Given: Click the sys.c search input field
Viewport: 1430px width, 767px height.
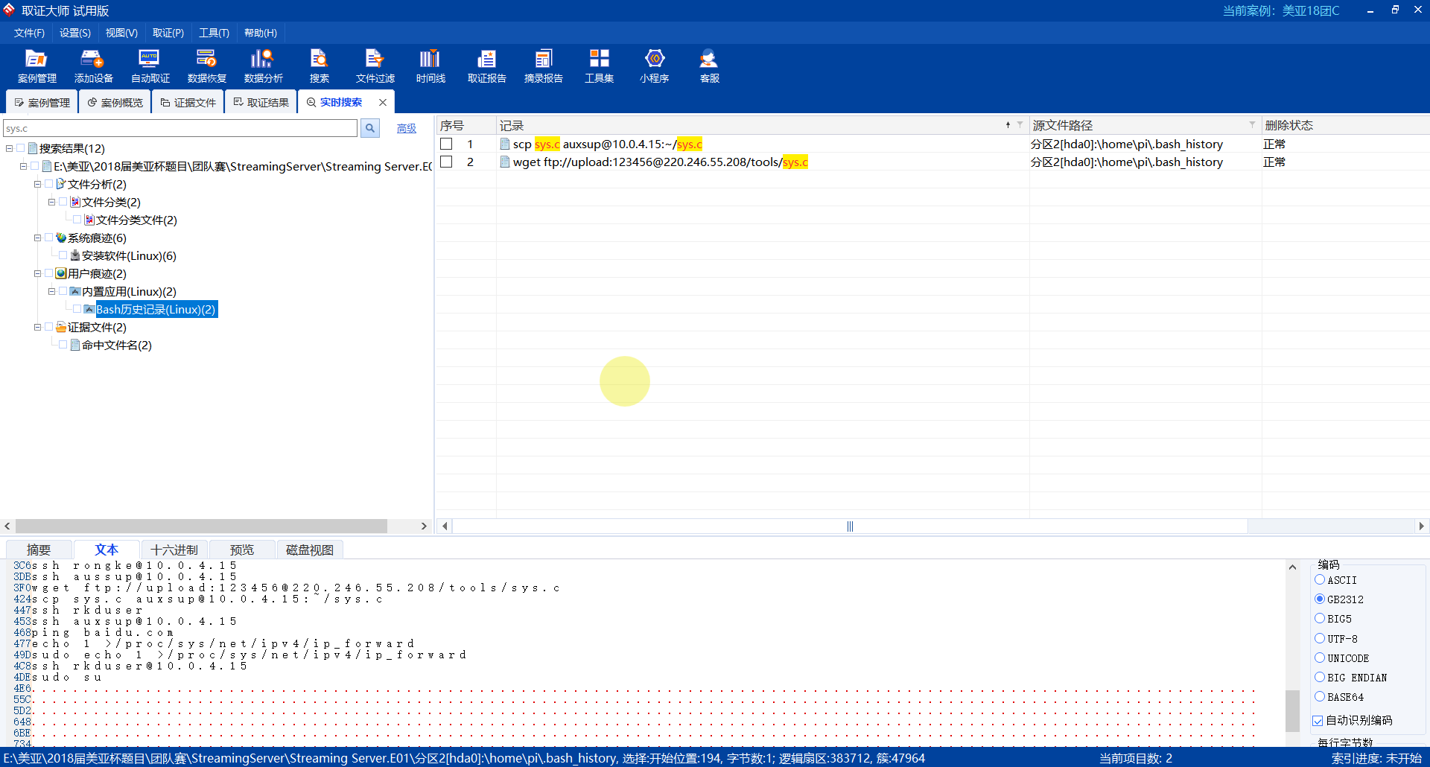Looking at the screenshot, I should click(x=180, y=128).
